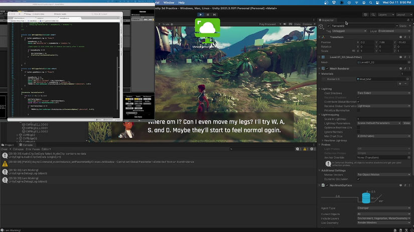Viewport: 414px width, 232px height.
Task: Click the Mesh Filter component icon
Action: coord(323,57)
